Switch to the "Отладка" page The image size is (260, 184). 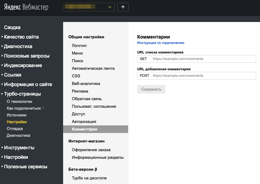15,128
